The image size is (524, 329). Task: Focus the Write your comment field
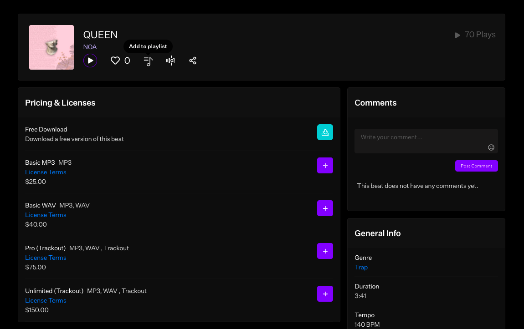pyautogui.click(x=426, y=141)
